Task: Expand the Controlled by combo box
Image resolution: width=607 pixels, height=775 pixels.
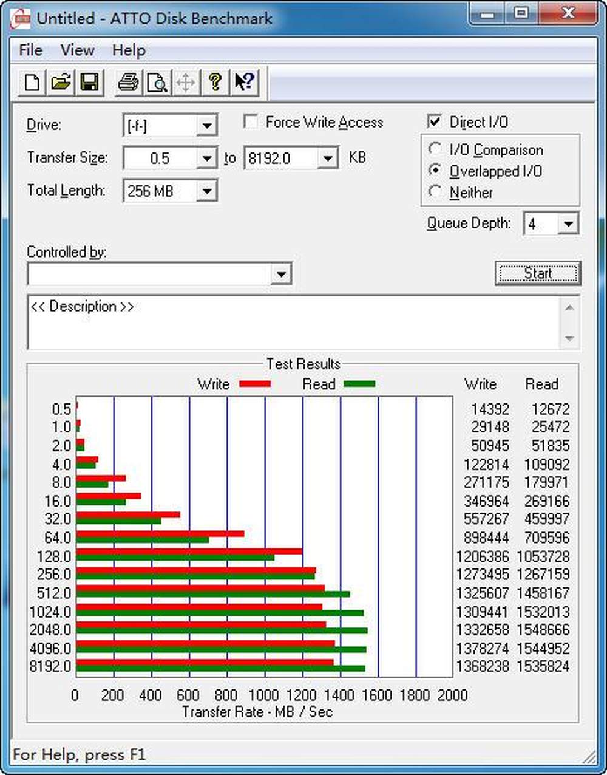Action: click(x=280, y=274)
